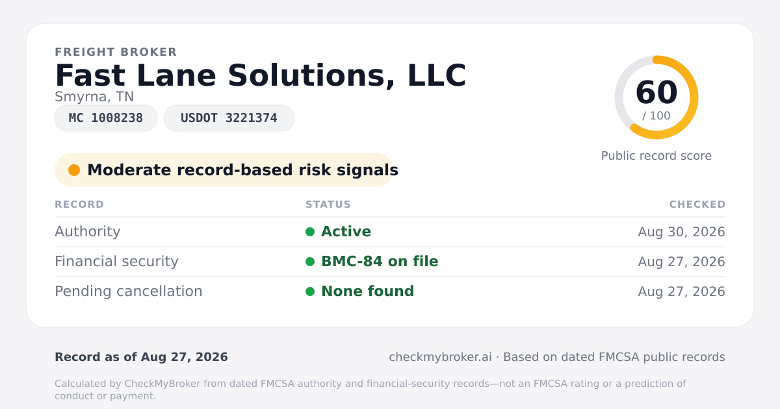The image size is (780, 409).
Task: Click the checkmybroker.ai footer text
Action: pyautogui.click(x=440, y=357)
